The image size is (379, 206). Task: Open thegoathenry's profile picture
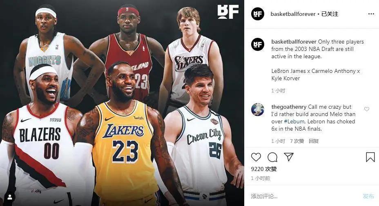pyautogui.click(x=257, y=110)
